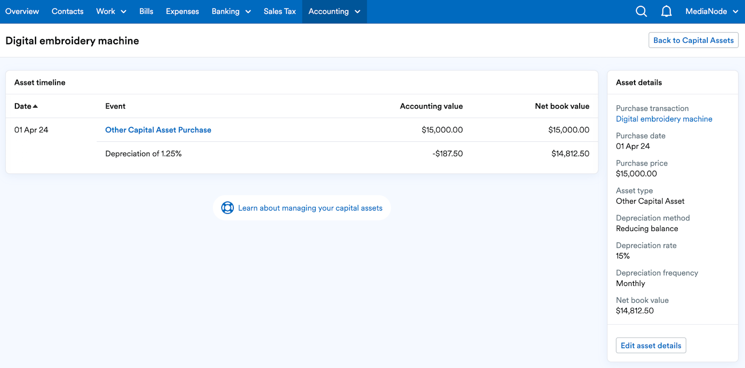This screenshot has height=368, width=745.
Task: Click the Reducing balance depreciation method value
Action: (647, 229)
